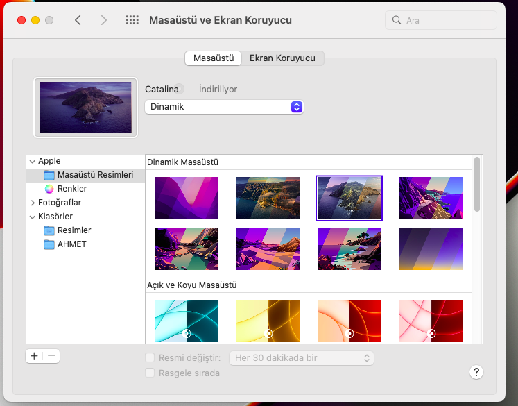Expand the Fotoğraflar section
Viewport: 518px width, 406px height.
[32, 203]
